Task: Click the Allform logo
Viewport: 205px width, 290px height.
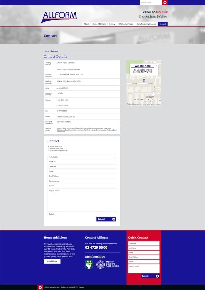Action: [59, 18]
